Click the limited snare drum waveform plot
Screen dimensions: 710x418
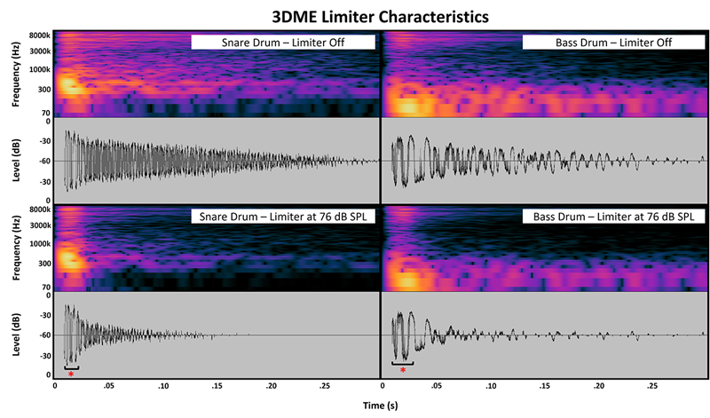[x=217, y=335]
